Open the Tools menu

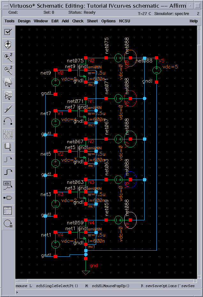[x=10, y=21]
